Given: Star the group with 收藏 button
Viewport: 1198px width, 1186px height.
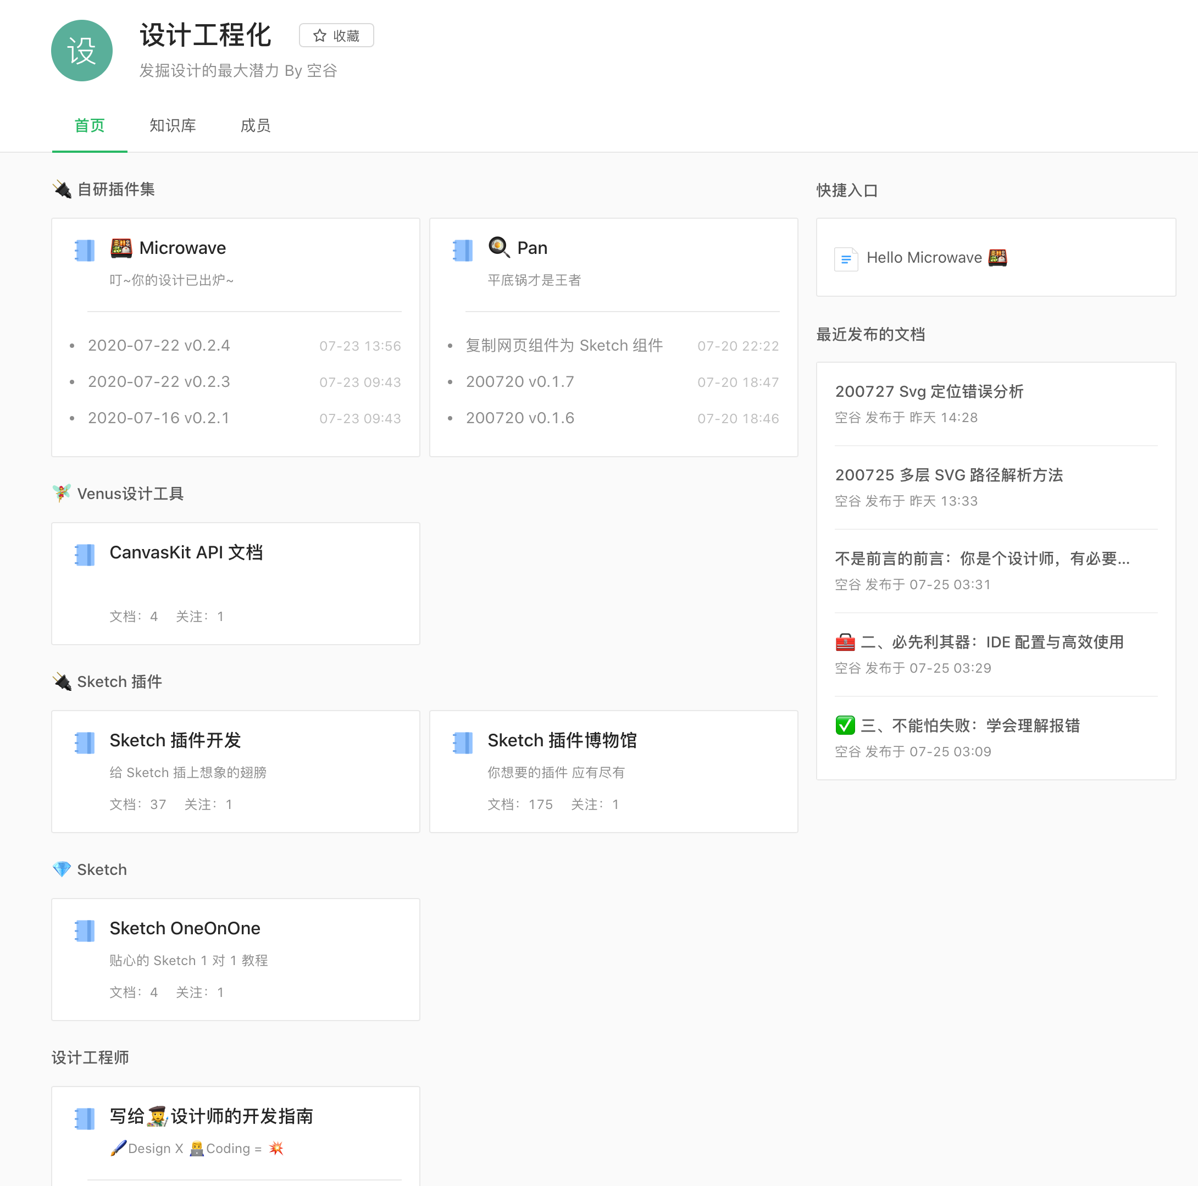Looking at the screenshot, I should [x=336, y=36].
